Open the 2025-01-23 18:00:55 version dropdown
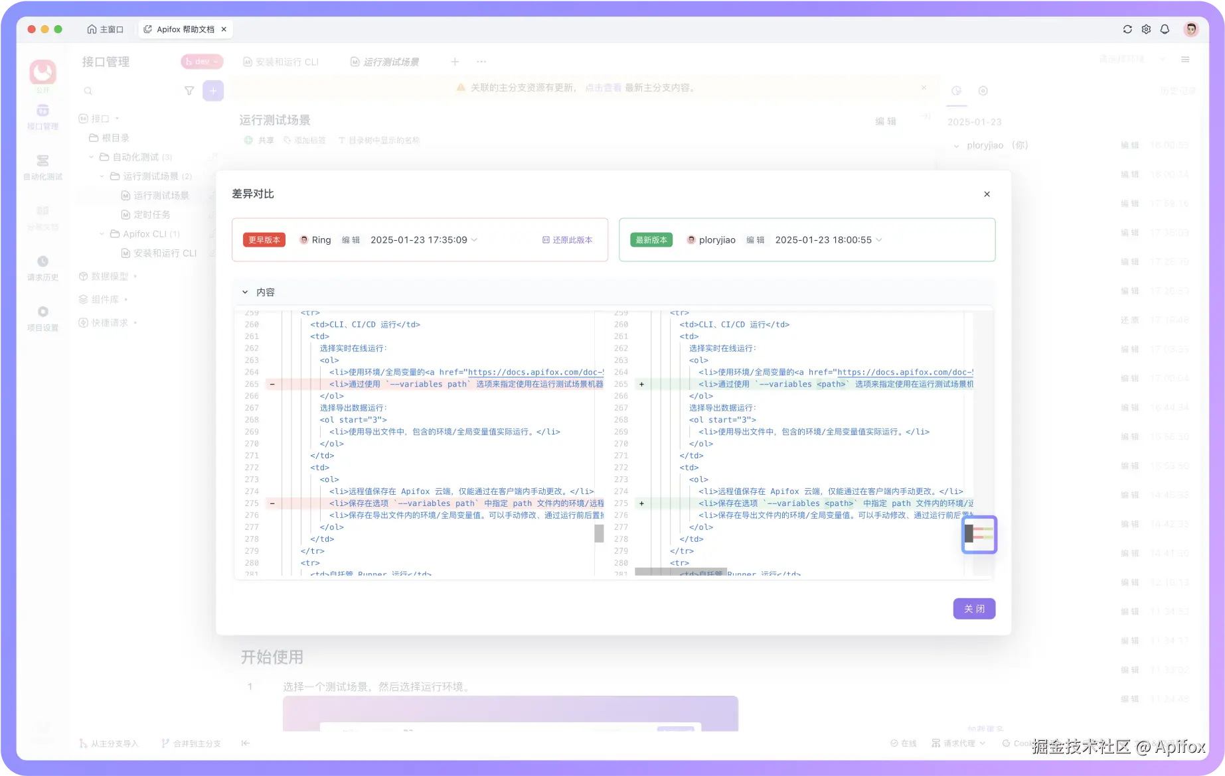 (829, 240)
